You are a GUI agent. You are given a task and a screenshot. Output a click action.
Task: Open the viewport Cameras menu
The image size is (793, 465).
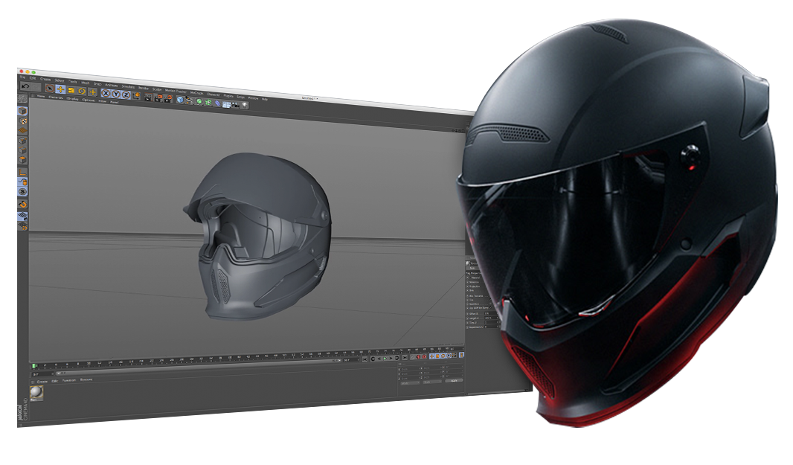click(56, 97)
